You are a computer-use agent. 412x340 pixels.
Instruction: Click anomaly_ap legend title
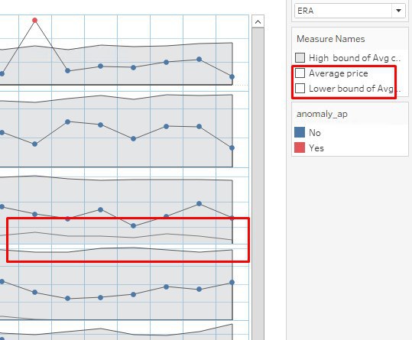point(322,114)
